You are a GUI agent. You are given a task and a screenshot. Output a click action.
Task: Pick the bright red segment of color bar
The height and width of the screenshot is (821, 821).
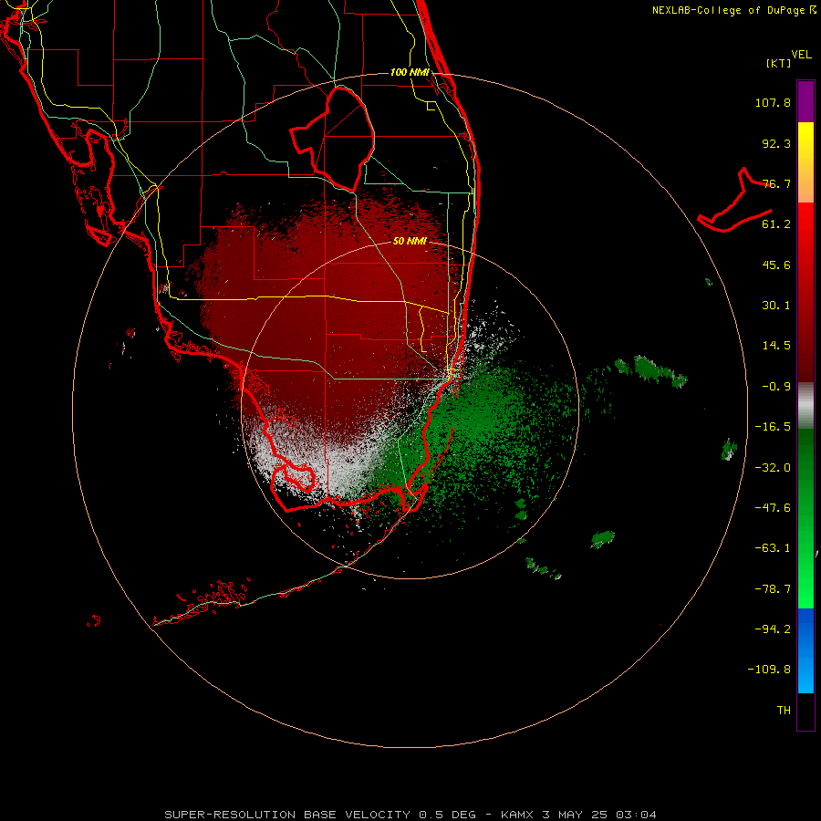(805, 223)
